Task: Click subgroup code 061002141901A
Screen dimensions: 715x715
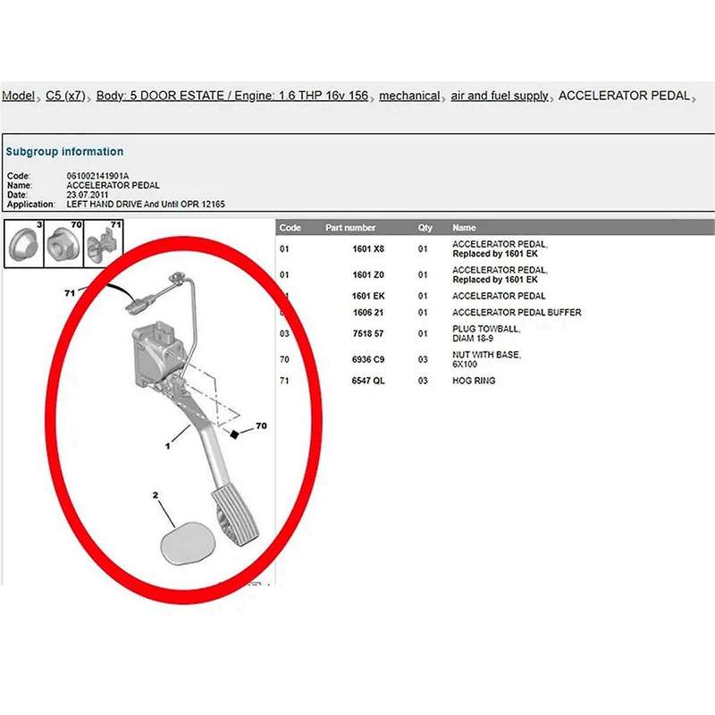Action: pyautogui.click(x=97, y=176)
